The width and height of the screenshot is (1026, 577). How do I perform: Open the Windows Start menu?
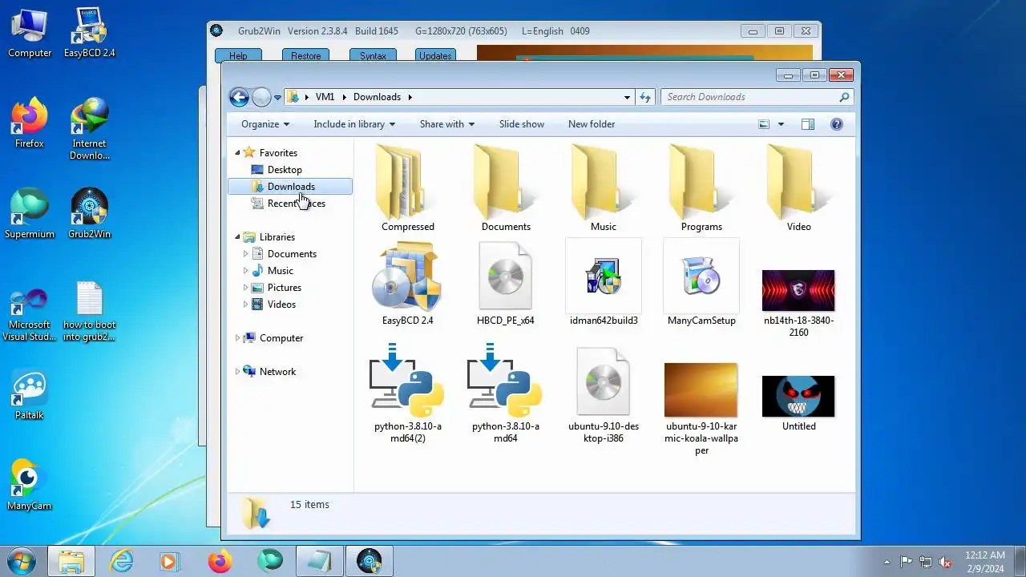(x=21, y=561)
